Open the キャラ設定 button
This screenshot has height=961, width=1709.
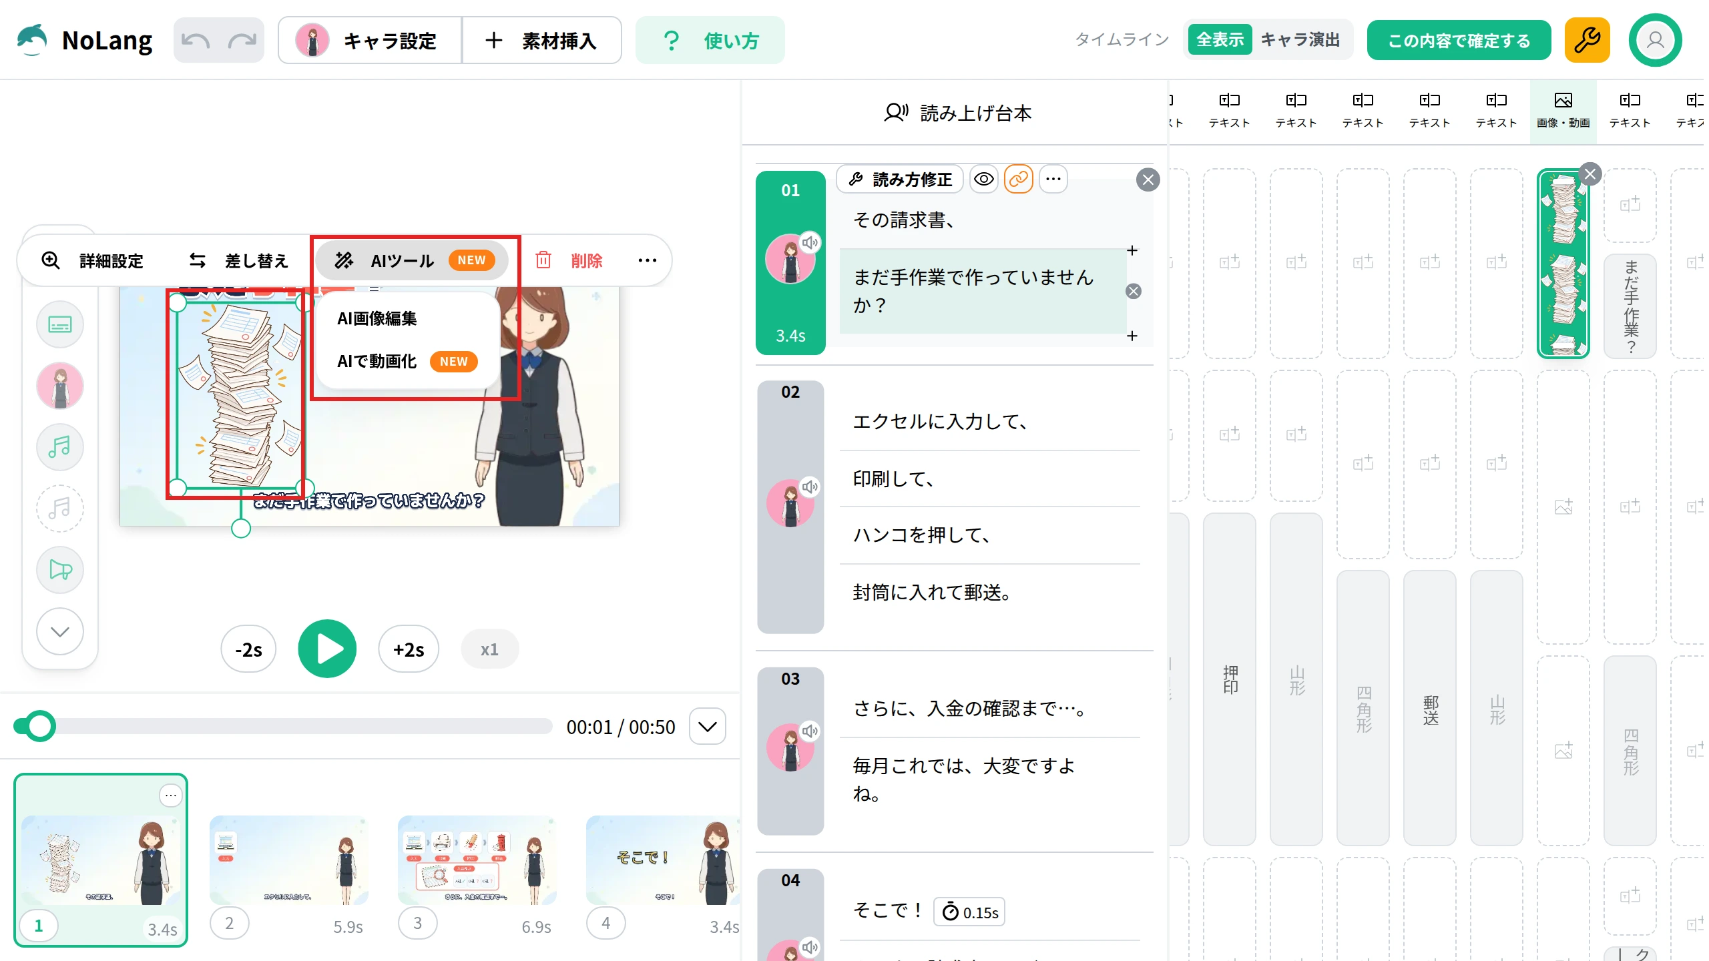(x=370, y=41)
